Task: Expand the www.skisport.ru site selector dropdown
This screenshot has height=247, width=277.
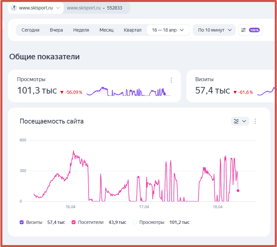Action: pyautogui.click(x=58, y=8)
